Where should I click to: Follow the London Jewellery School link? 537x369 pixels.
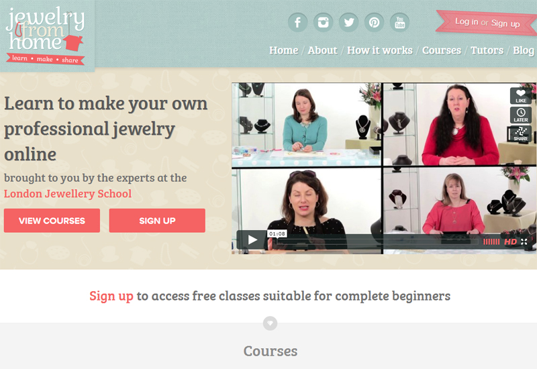coord(68,194)
